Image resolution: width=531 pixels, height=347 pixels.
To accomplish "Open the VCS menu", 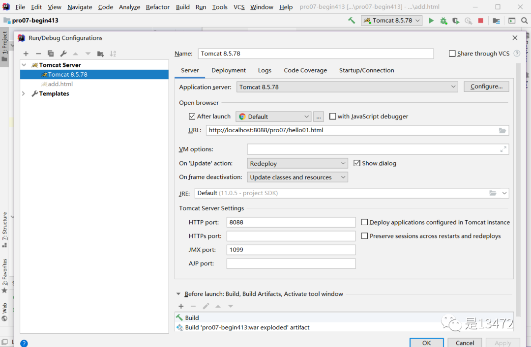I will [239, 7].
